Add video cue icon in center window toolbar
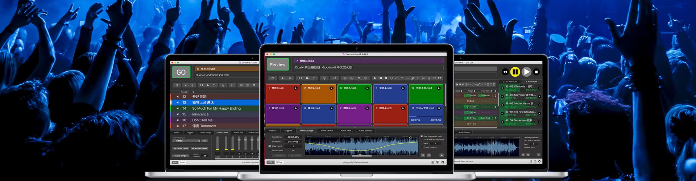This screenshot has width=696, height=181. coord(300,78)
